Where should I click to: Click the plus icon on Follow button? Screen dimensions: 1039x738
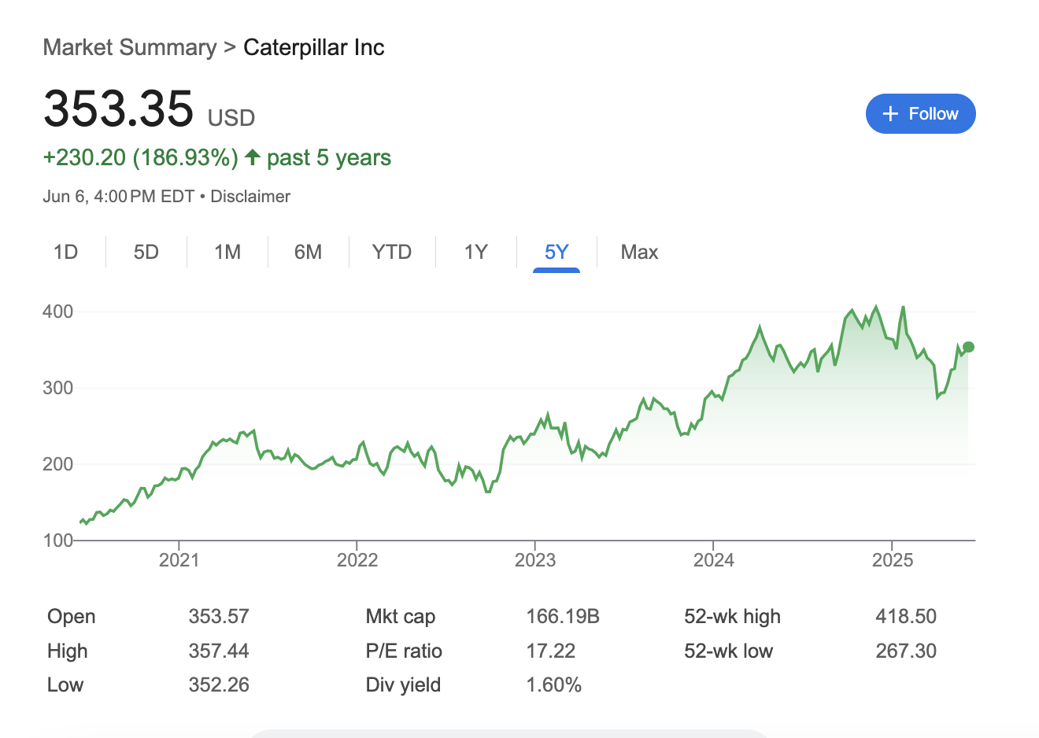point(890,114)
